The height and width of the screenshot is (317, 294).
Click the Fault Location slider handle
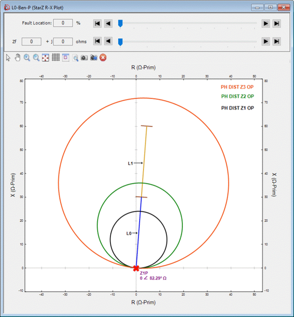[120, 23]
